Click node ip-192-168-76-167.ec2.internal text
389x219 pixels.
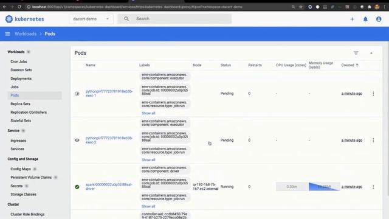[x=205, y=187]
